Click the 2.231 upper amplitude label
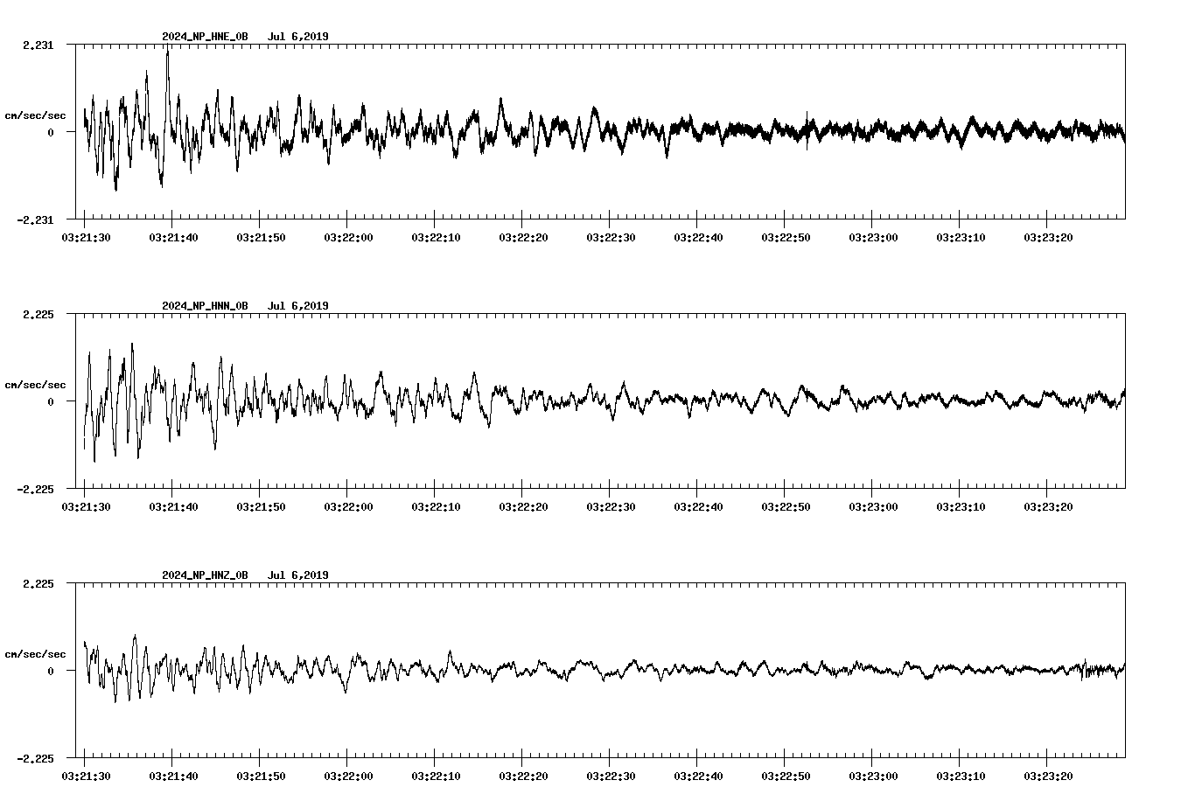The image size is (1188, 808). pyautogui.click(x=38, y=45)
